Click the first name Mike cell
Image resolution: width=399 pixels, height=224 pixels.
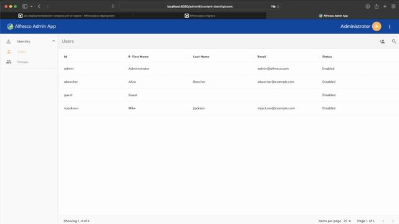(132, 108)
